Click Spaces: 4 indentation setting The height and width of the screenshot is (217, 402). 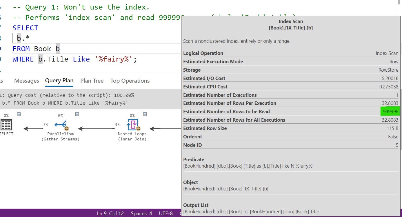[141, 214]
